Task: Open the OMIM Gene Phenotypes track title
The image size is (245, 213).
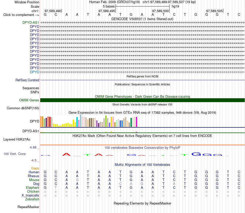Action: point(142,97)
